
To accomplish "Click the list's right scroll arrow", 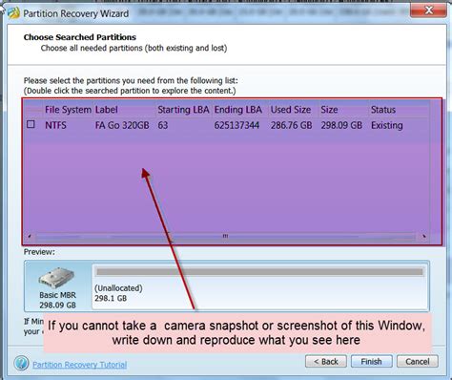I will (424, 236).
